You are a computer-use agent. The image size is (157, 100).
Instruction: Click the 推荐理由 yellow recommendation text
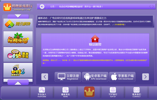click(x=95, y=62)
